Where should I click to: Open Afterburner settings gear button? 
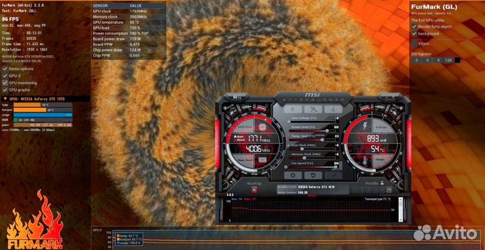tap(292, 175)
